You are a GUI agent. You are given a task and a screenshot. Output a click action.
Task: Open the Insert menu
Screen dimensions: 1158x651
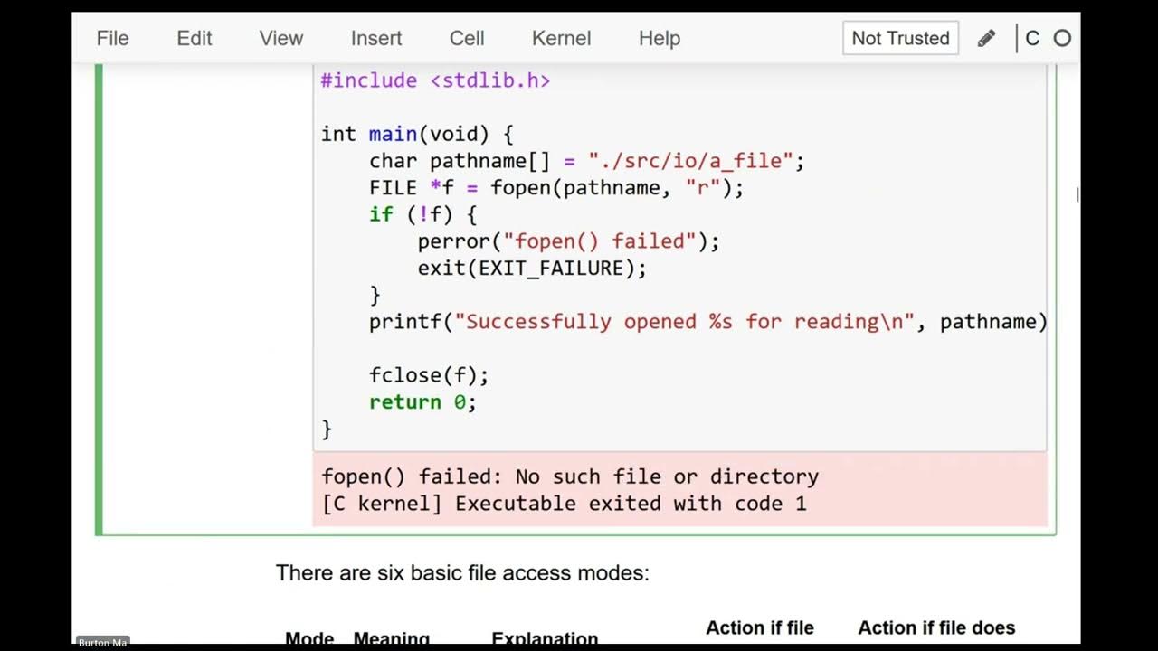[x=376, y=39]
